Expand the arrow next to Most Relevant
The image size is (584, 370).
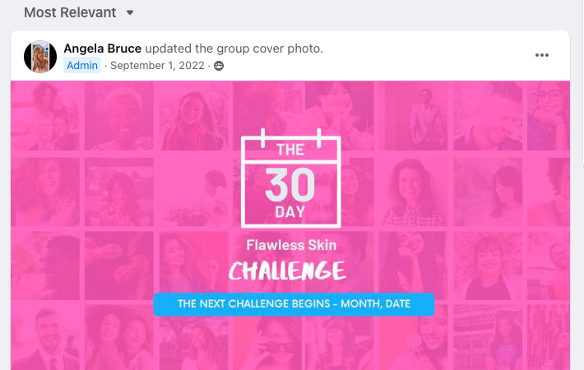130,13
